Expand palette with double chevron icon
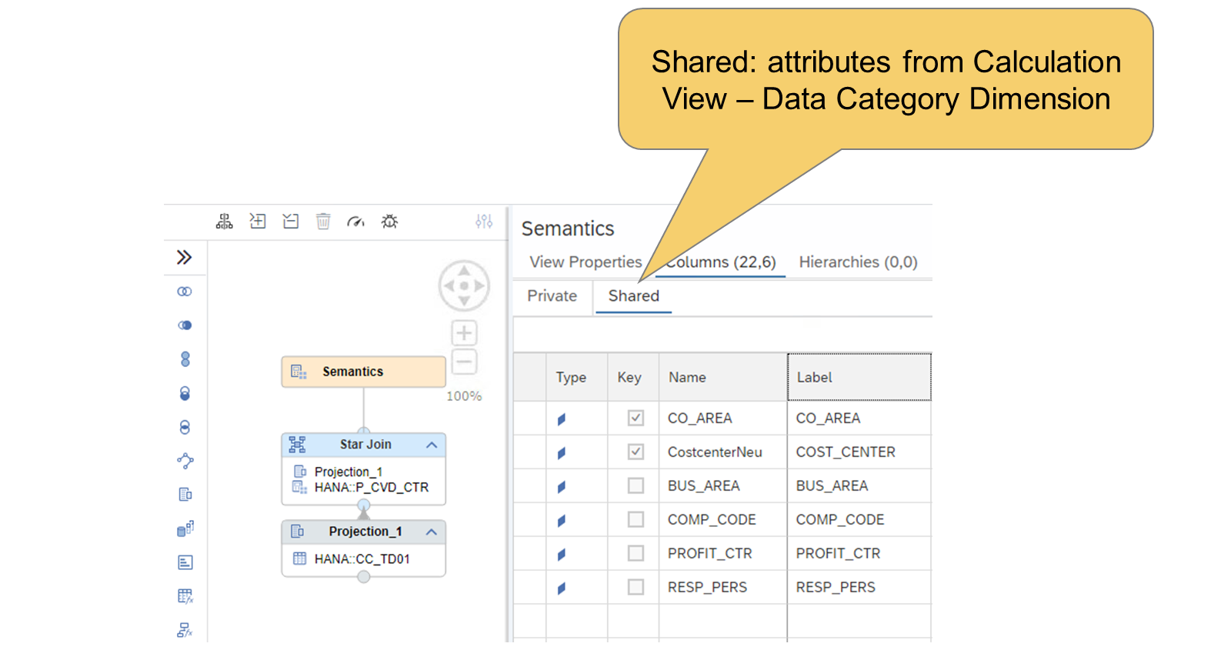The width and height of the screenshot is (1231, 650). coord(184,257)
